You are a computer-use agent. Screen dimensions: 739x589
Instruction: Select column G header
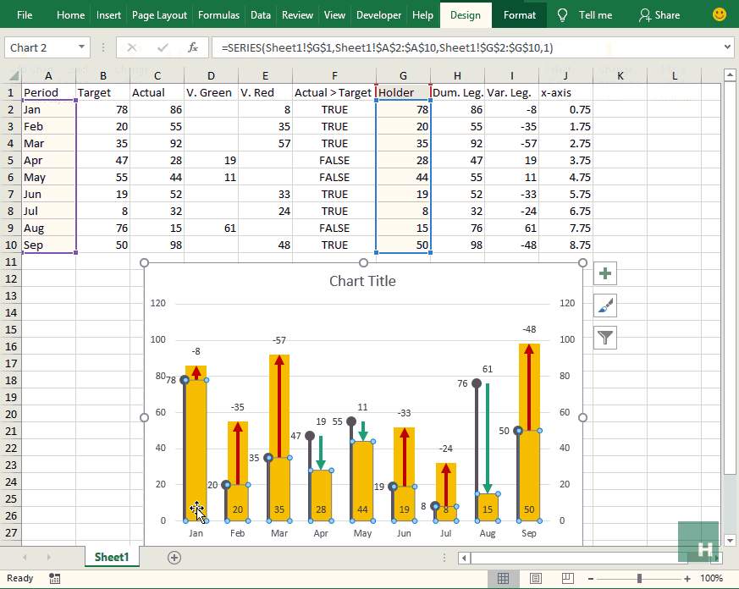(404, 75)
